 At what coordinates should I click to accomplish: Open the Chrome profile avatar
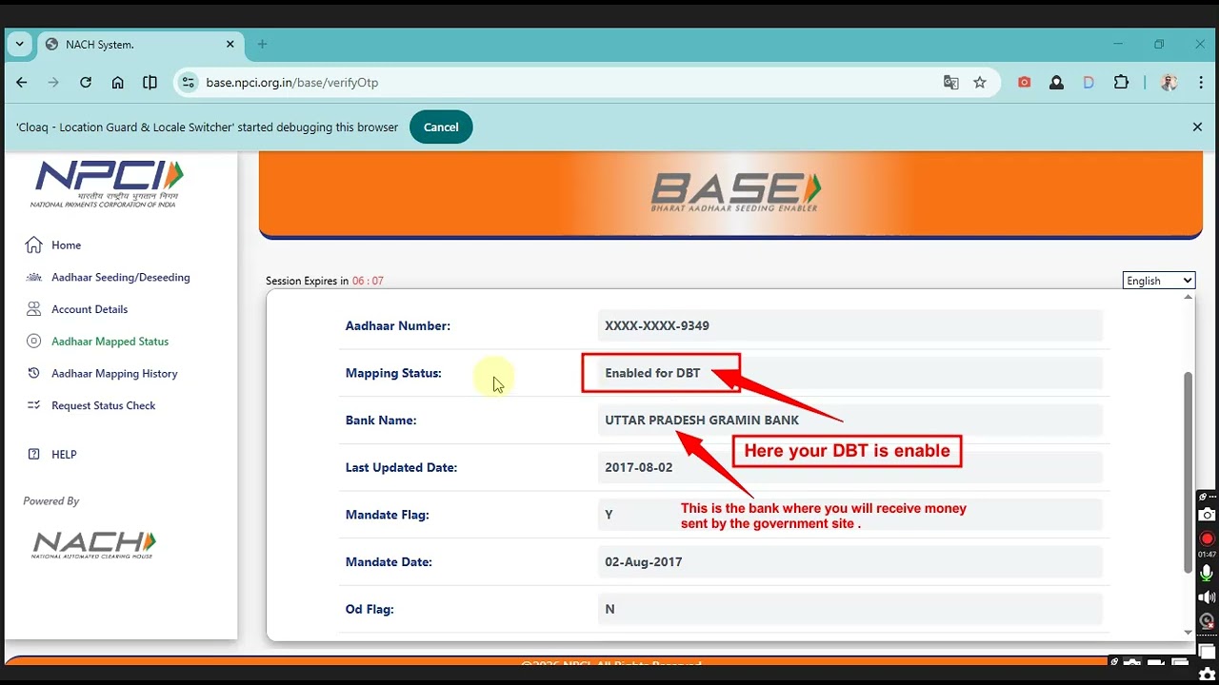coord(1169,83)
